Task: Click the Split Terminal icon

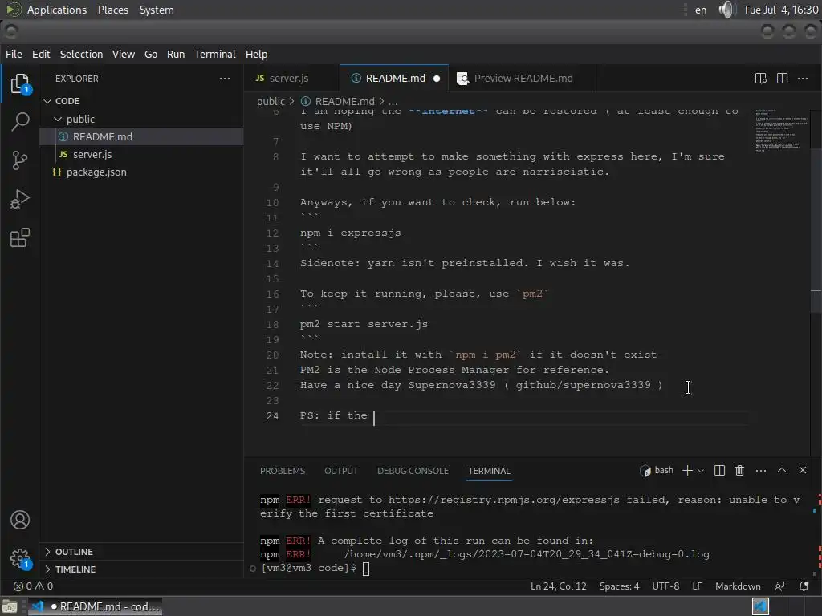Action: [720, 470]
